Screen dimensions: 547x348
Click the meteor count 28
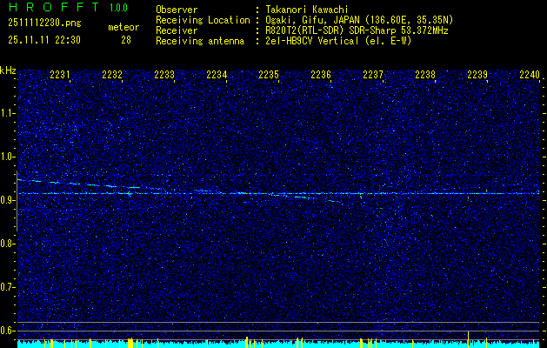[126, 40]
